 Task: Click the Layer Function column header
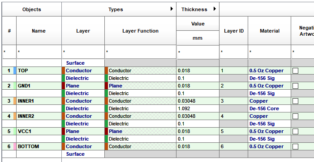click(x=140, y=31)
